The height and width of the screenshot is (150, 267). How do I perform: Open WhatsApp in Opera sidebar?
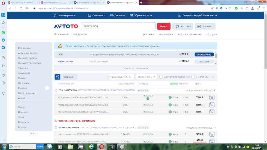(3, 33)
